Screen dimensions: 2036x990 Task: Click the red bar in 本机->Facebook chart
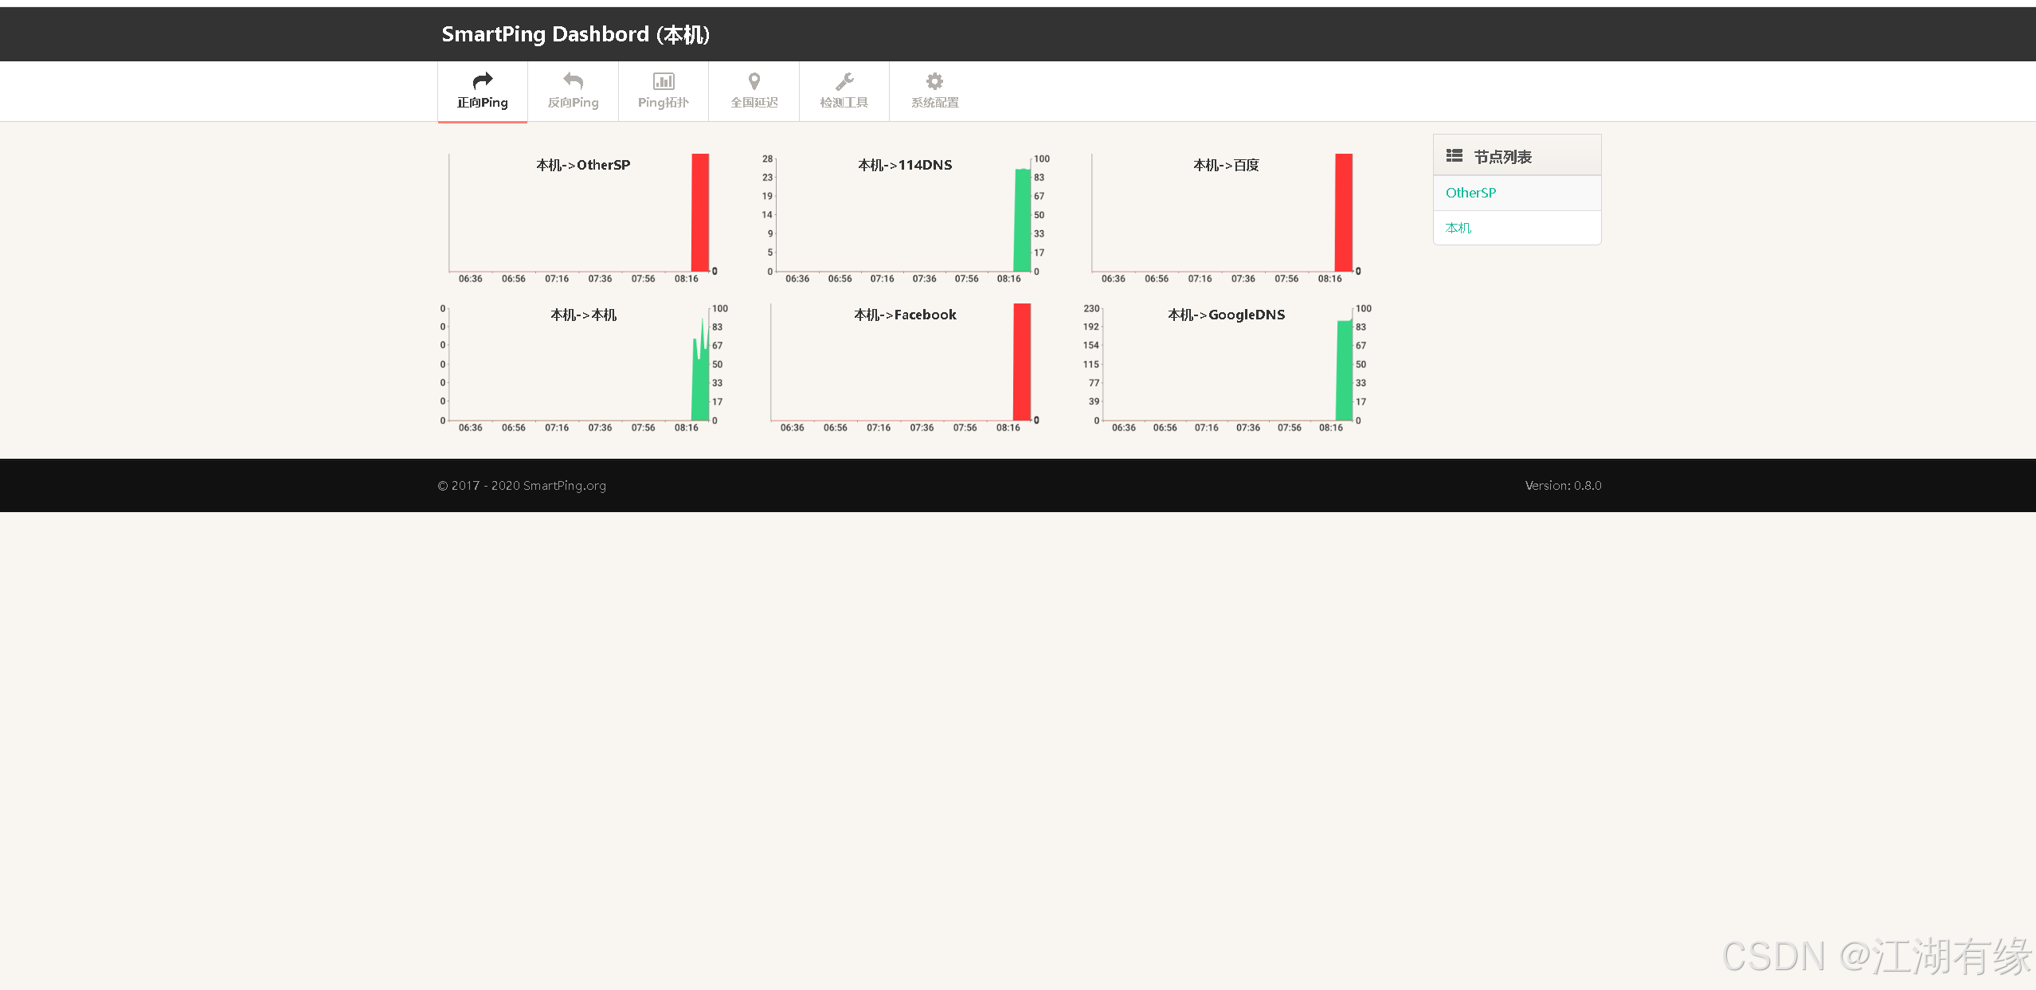point(1021,362)
